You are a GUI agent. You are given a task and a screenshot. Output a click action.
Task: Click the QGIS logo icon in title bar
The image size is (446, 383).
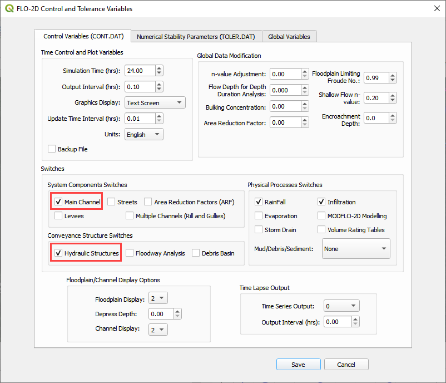[9, 9]
